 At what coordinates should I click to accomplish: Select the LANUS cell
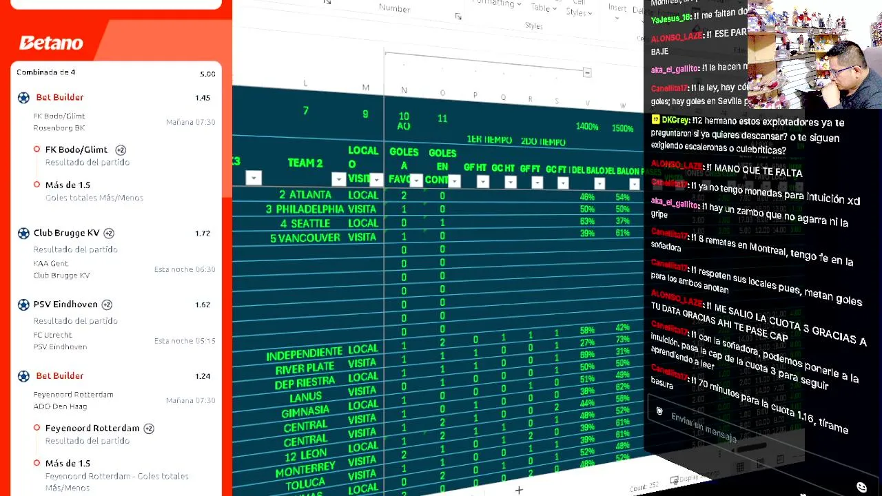pos(305,397)
